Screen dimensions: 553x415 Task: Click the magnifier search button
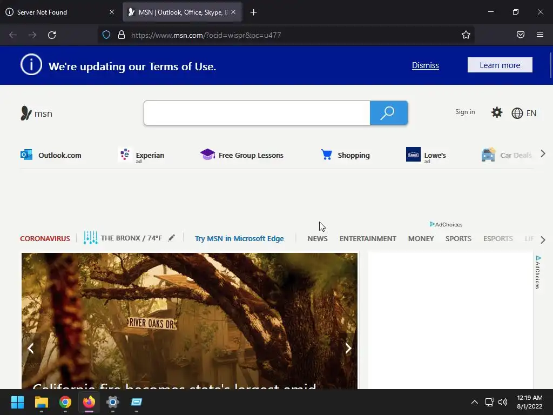389,113
